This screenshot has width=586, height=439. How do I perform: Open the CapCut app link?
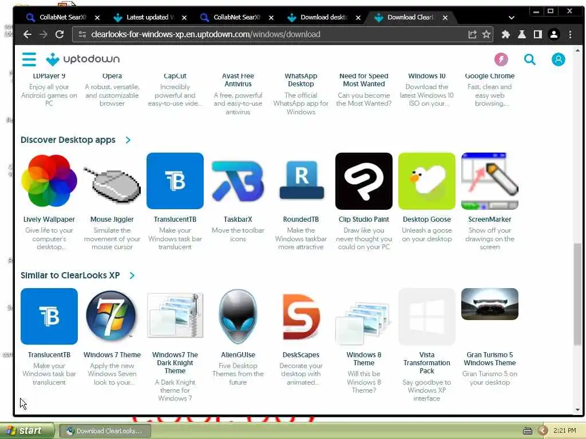click(175, 76)
